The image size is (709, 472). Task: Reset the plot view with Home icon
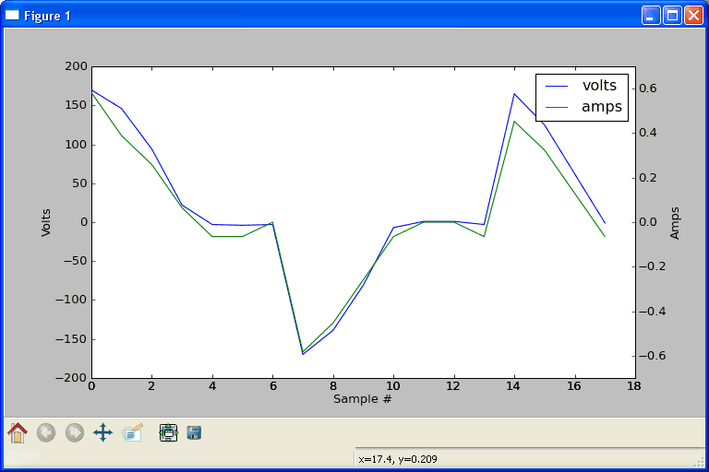click(18, 432)
